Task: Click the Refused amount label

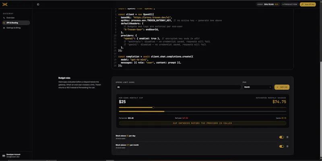Action: tap(182, 118)
